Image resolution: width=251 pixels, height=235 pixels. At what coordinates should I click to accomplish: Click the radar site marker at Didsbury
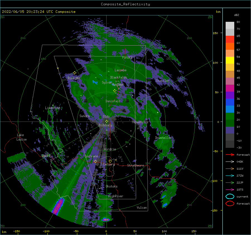107,122
